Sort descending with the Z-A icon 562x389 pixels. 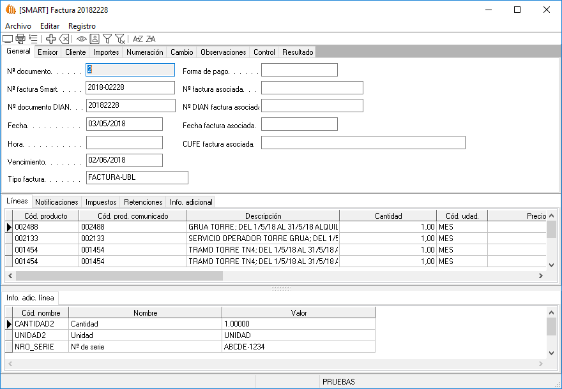(151, 39)
